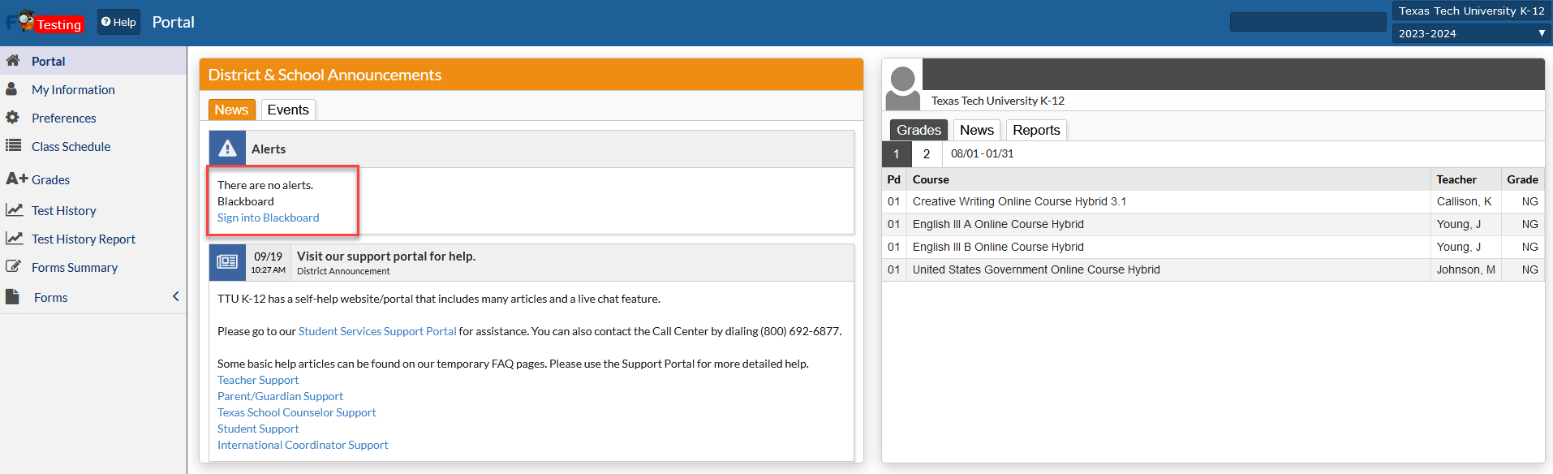Select the orange News tab in announcements
Image resolution: width=1553 pixels, height=474 pixels.
tap(231, 110)
